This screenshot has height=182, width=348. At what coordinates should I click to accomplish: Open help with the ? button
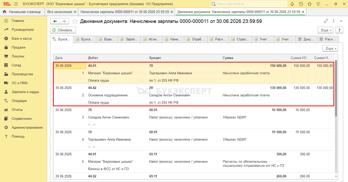[339, 30]
